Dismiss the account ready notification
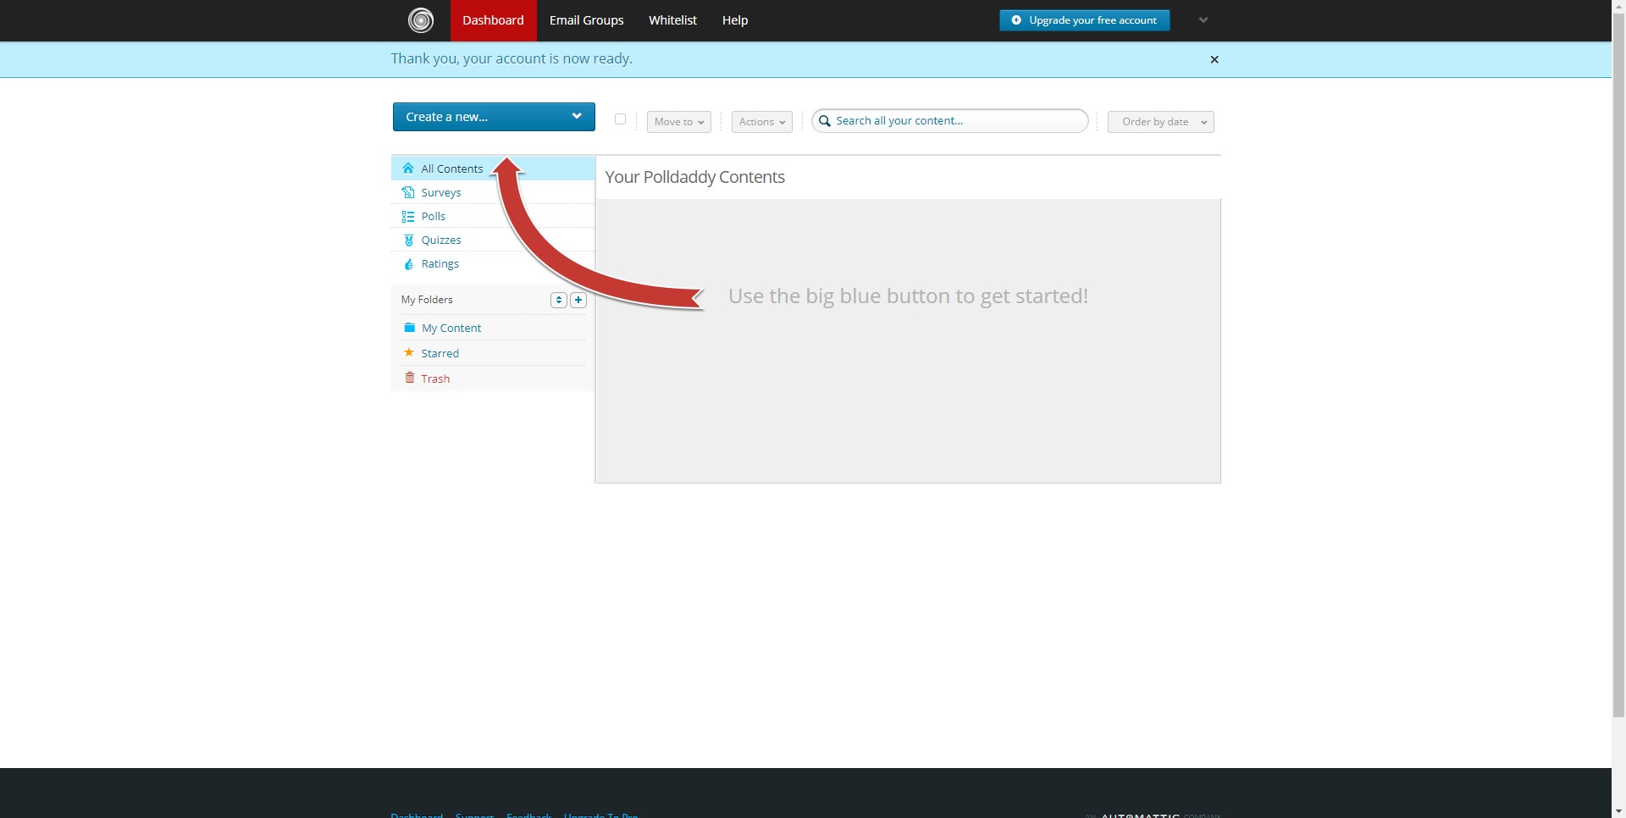Viewport: 1626px width, 818px height. [x=1214, y=59]
